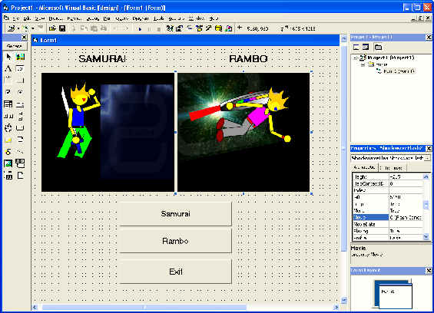The height and width of the screenshot is (313, 434).
Task: Click the End (stop) toolbar button
Action: click(159, 28)
